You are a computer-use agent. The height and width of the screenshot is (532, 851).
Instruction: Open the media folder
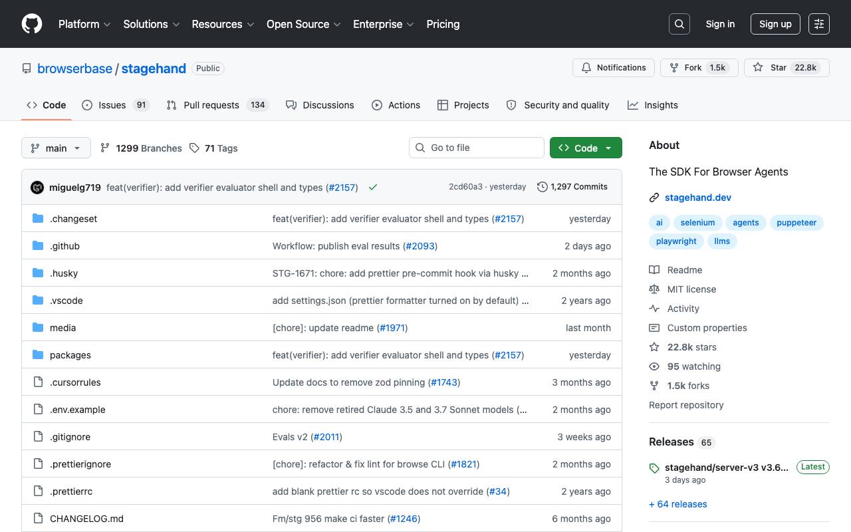coord(62,328)
